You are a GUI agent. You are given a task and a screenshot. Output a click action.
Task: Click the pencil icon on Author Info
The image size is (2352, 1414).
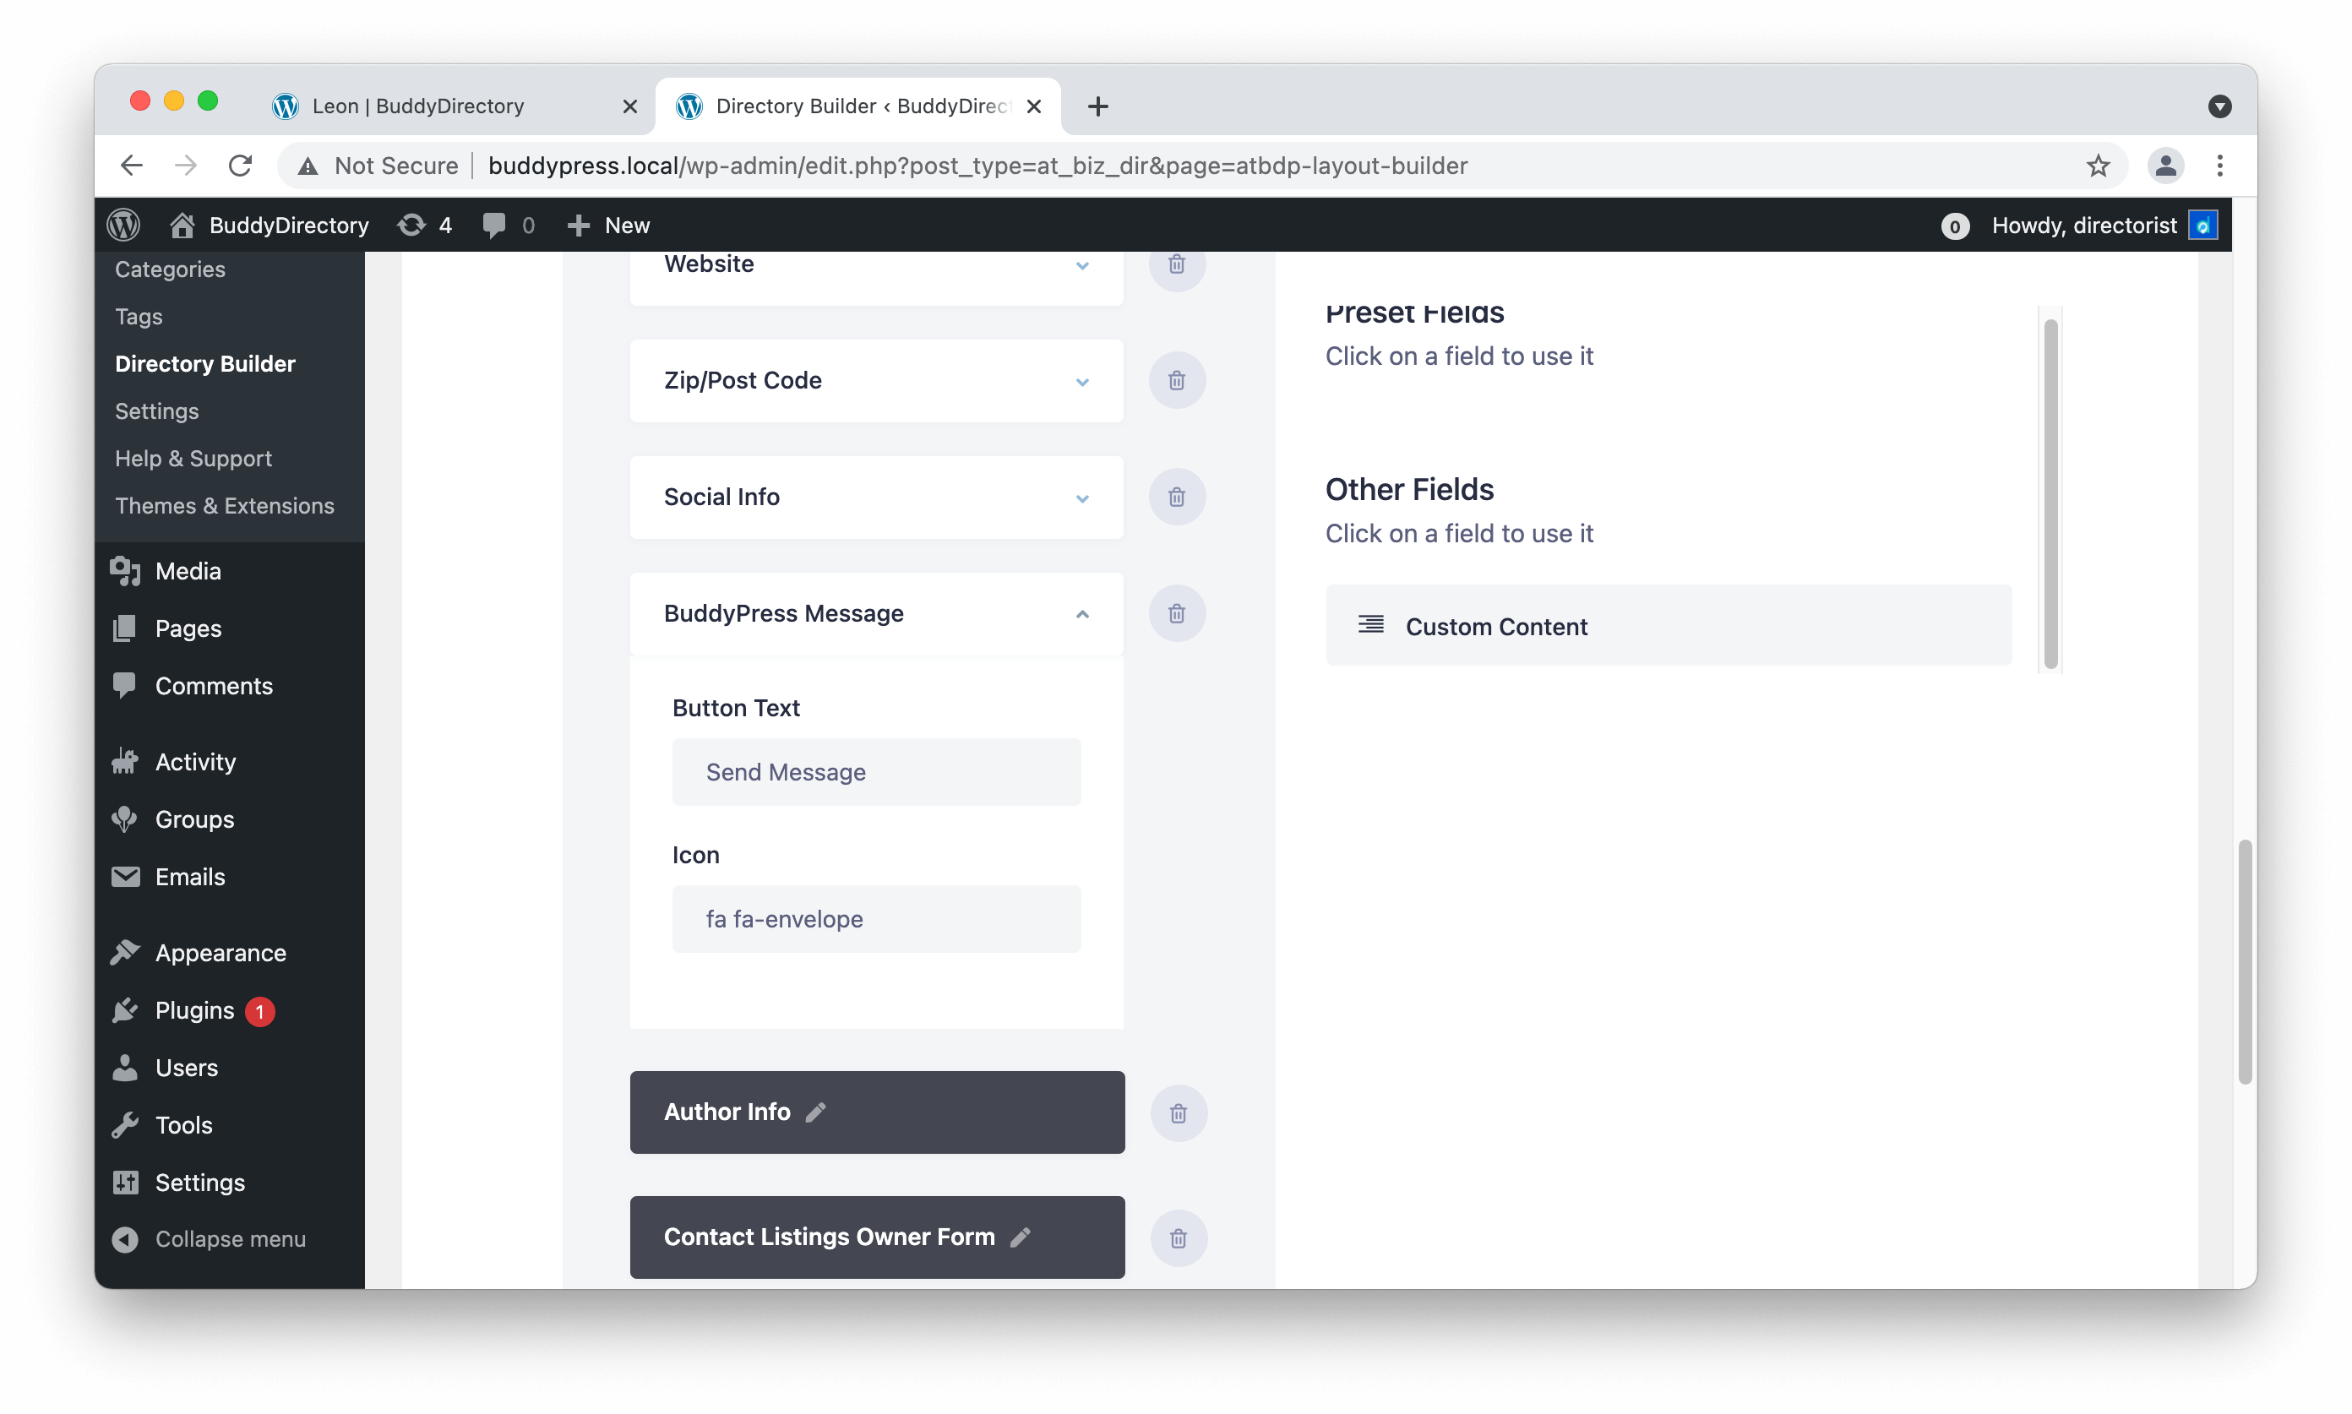click(816, 1112)
